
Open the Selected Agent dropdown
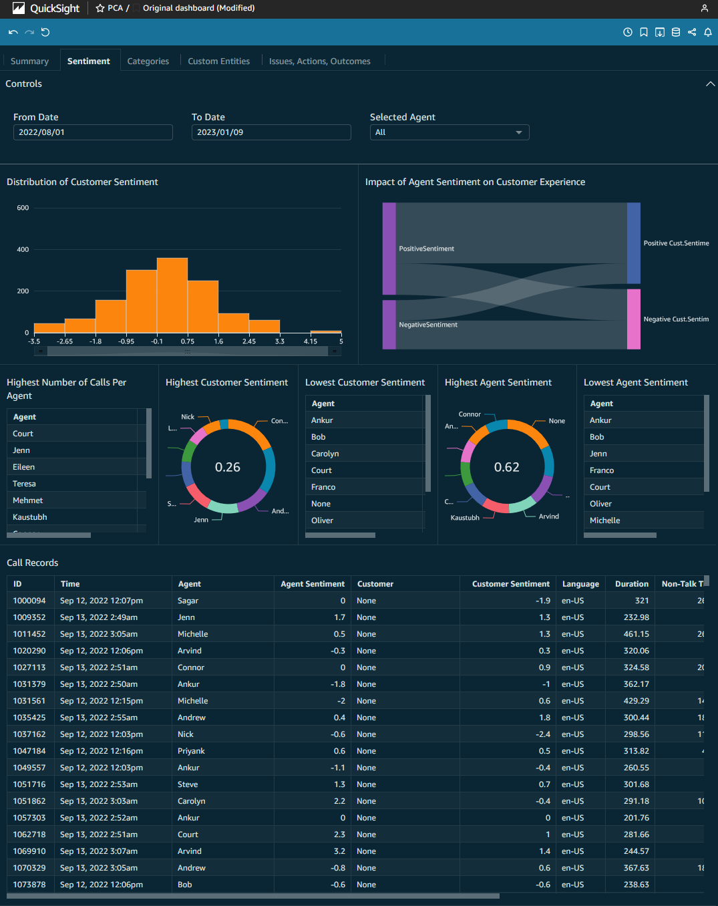pyautogui.click(x=449, y=132)
